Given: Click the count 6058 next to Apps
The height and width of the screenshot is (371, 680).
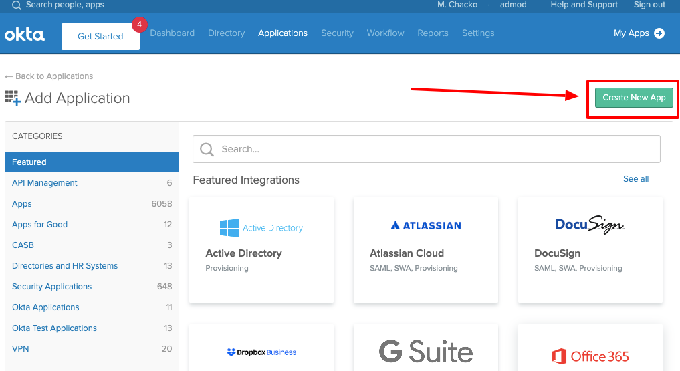Looking at the screenshot, I should point(162,204).
